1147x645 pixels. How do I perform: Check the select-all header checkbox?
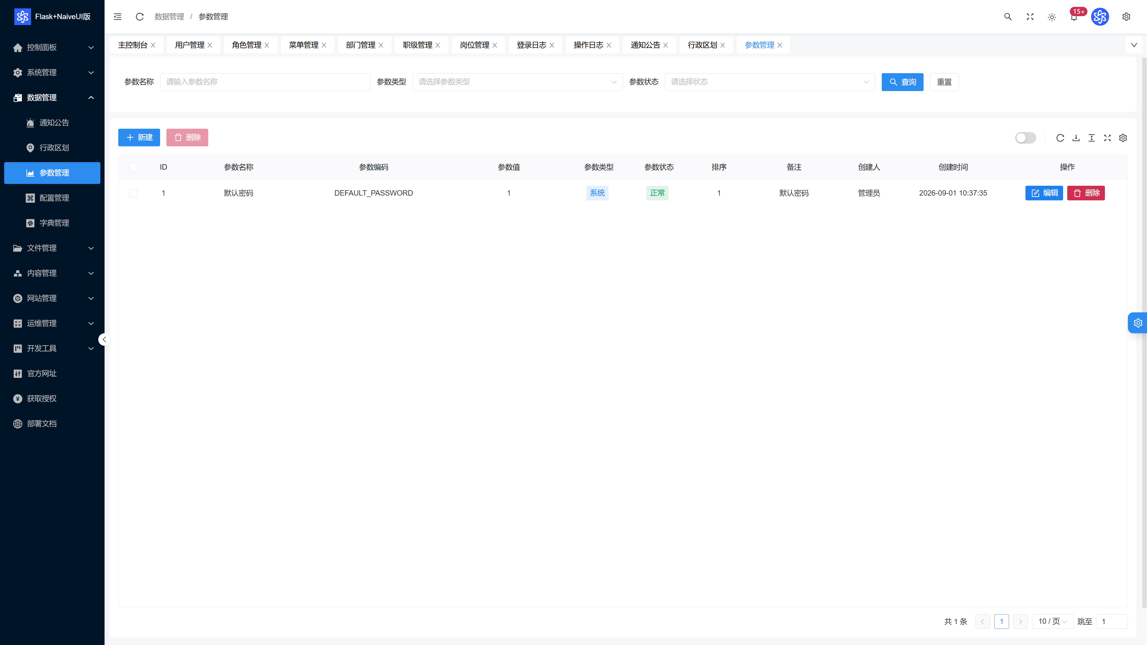coord(133,167)
